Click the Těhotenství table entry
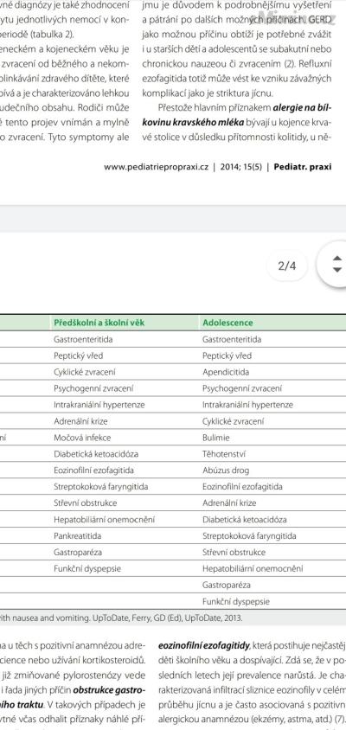This screenshot has height=730, width=346. pos(217,454)
